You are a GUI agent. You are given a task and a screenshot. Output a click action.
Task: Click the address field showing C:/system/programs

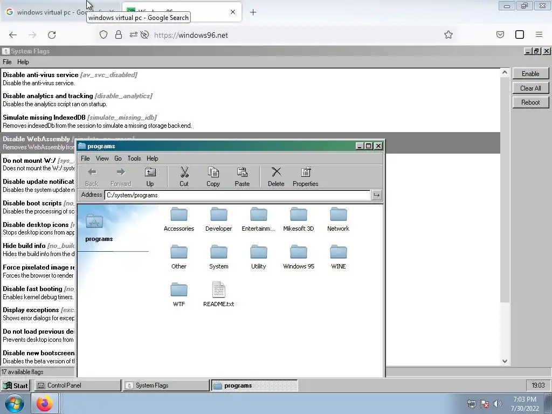(x=238, y=195)
